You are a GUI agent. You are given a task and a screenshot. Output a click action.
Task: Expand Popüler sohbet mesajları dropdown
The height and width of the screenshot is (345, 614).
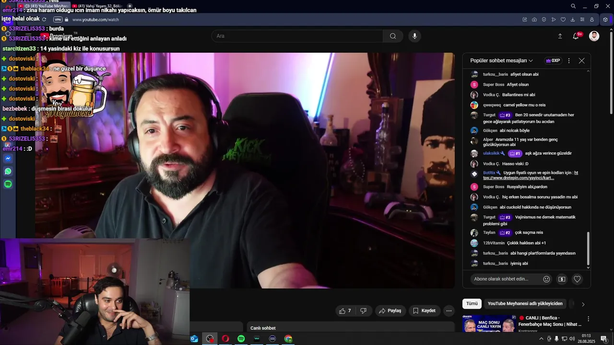point(502,61)
